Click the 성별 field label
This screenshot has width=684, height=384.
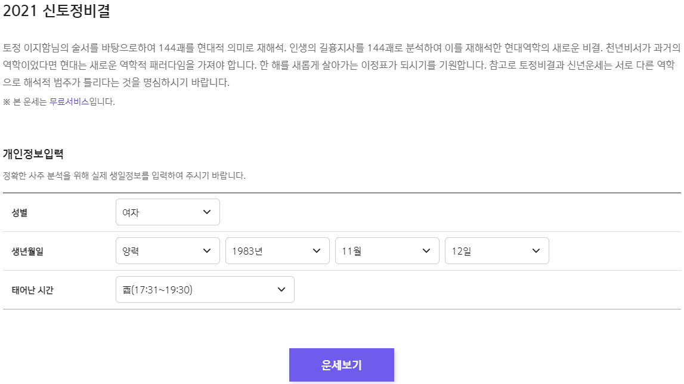click(20, 212)
